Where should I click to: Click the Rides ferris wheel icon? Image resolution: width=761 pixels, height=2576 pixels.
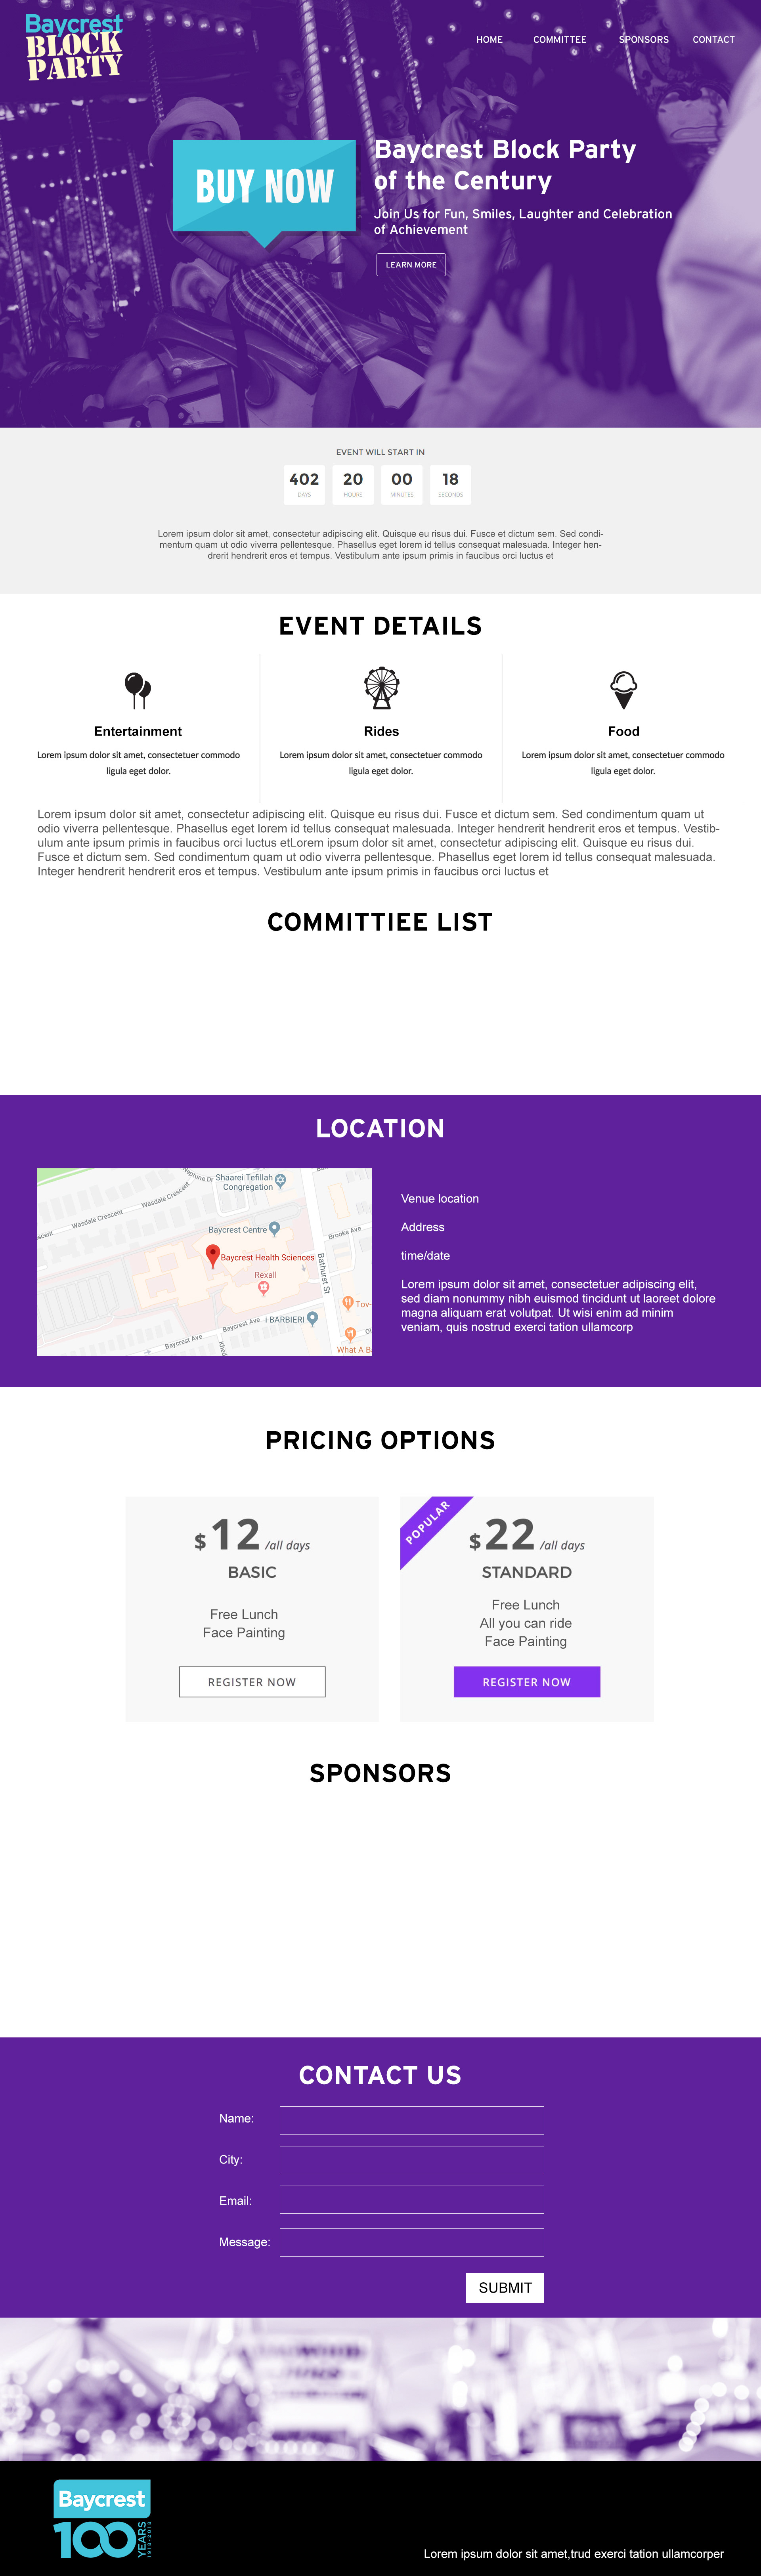(381, 688)
